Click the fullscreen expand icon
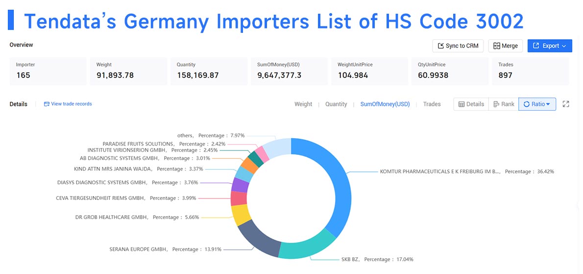Image resolution: width=583 pixels, height=274 pixels. point(565,104)
